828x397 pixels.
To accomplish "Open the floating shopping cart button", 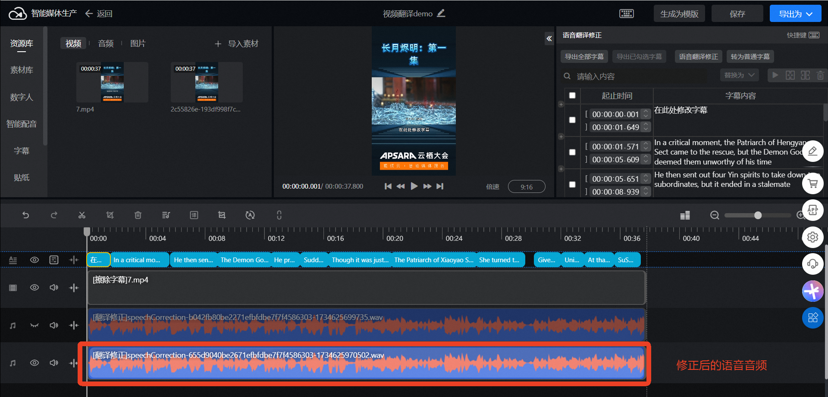I will (813, 183).
